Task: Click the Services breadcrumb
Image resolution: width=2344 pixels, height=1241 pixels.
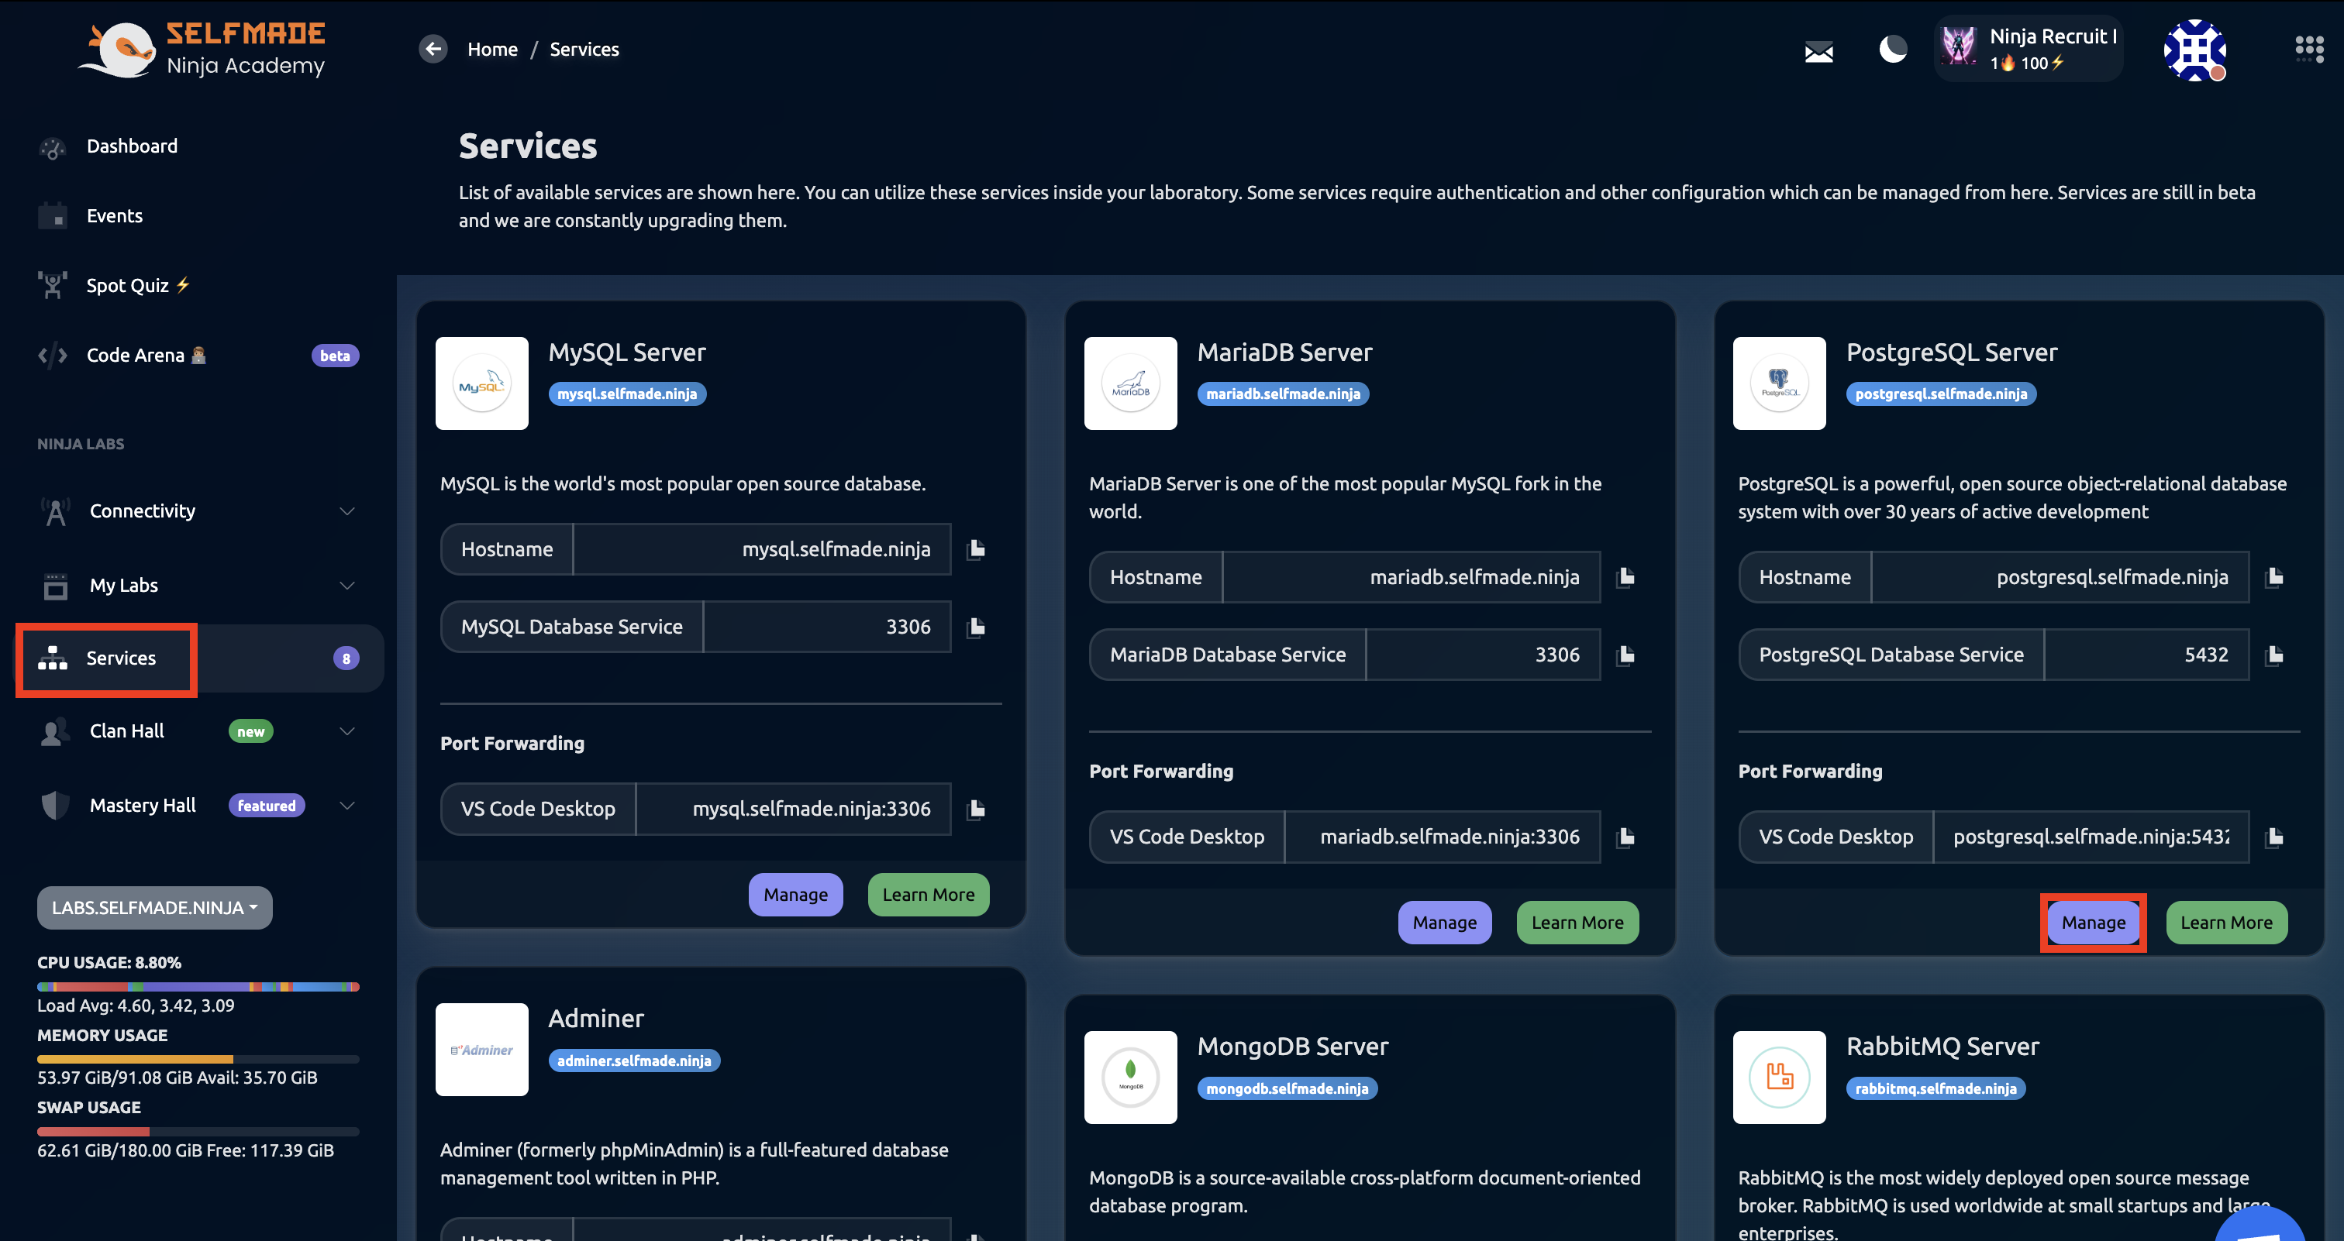Action: coord(584,49)
